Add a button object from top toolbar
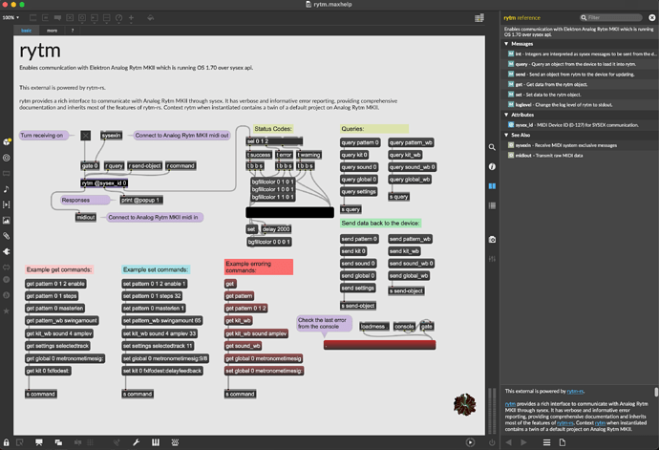Image resolution: width=659 pixels, height=450 pixels. pos(82,17)
